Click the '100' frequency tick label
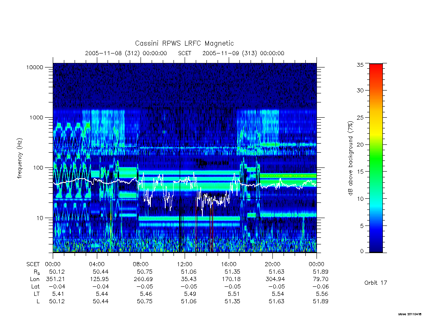Viewport: 422px width, 316px height. [x=38, y=168]
